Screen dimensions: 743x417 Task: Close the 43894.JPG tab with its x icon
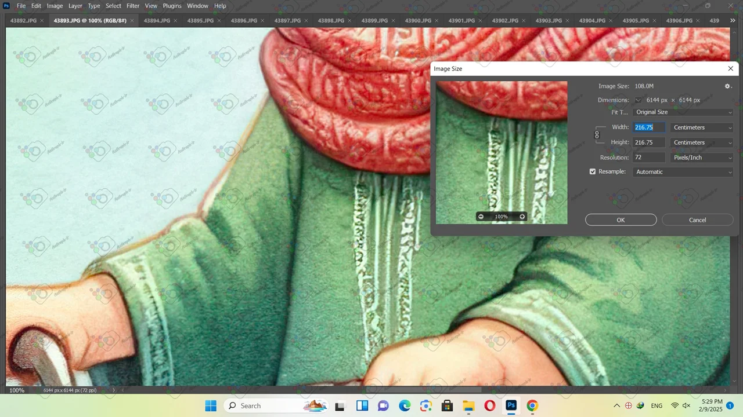point(175,21)
